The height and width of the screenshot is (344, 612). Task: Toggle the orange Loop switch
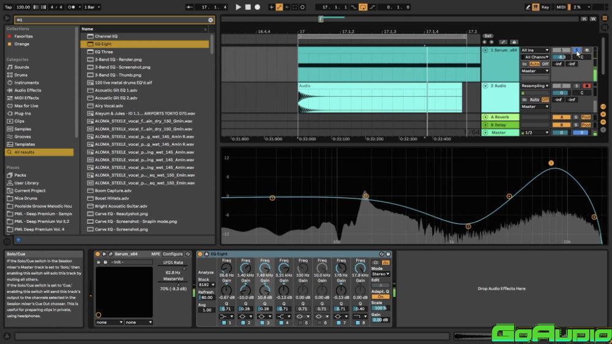click(362, 7)
